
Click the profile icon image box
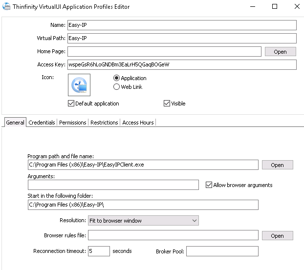pos(79,85)
